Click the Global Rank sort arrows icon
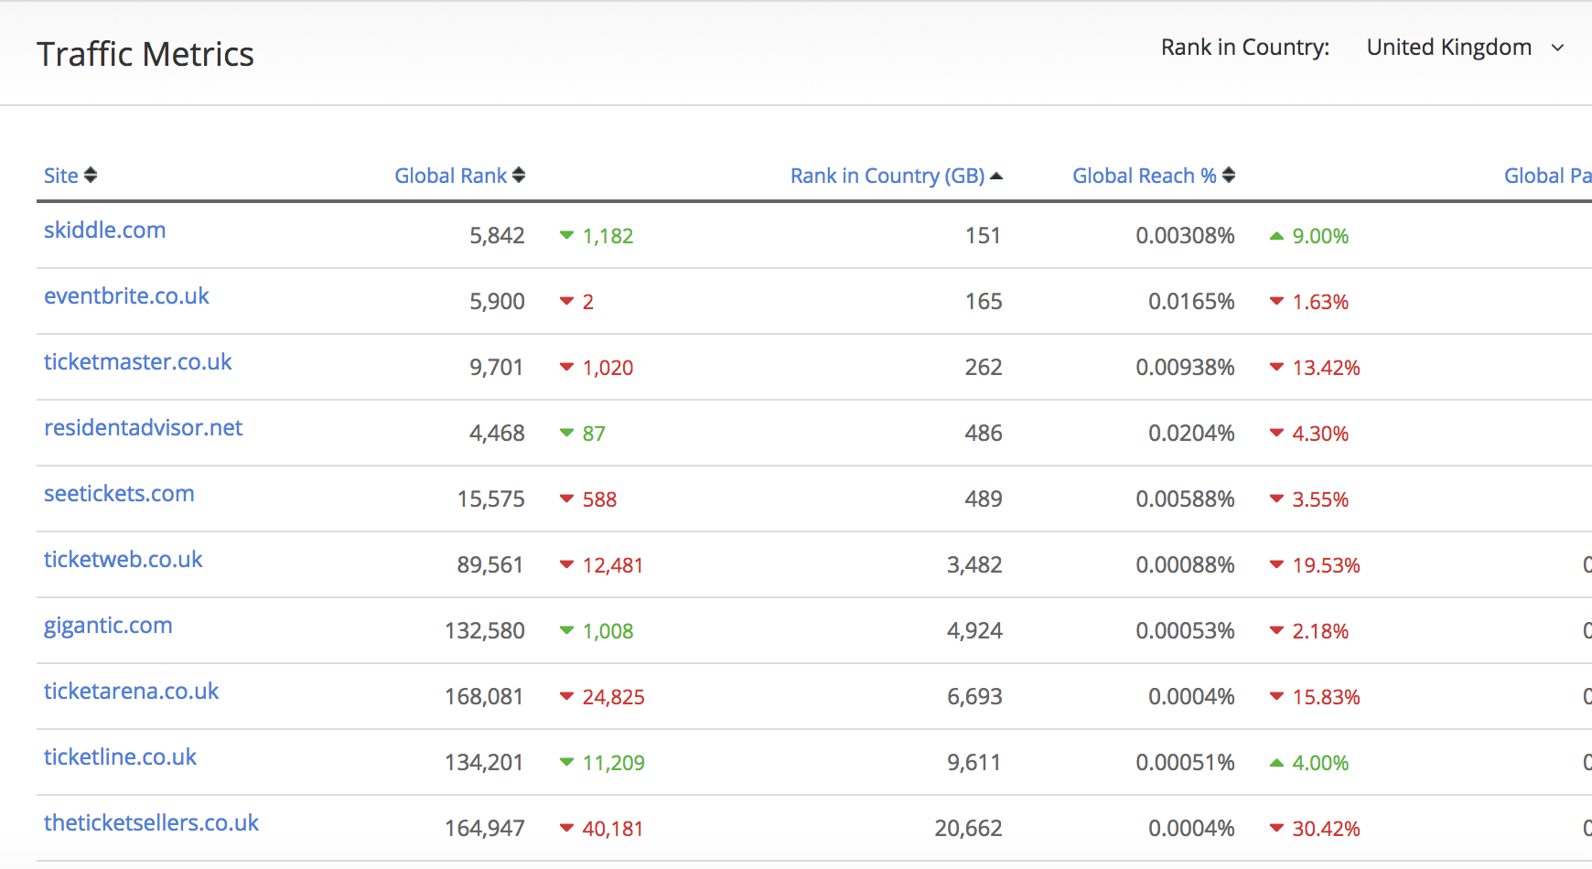This screenshot has width=1592, height=869. [x=519, y=175]
